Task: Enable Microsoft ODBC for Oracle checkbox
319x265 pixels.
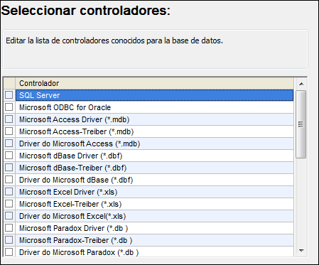Action: (x=9, y=107)
